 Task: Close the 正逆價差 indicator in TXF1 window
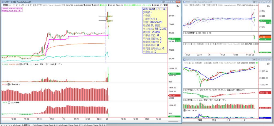(x=184, y=33)
